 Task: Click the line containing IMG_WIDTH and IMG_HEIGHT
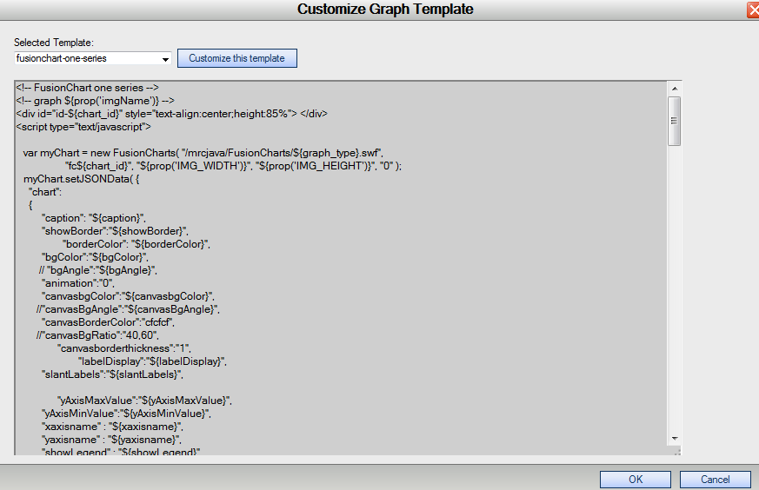pos(233,167)
